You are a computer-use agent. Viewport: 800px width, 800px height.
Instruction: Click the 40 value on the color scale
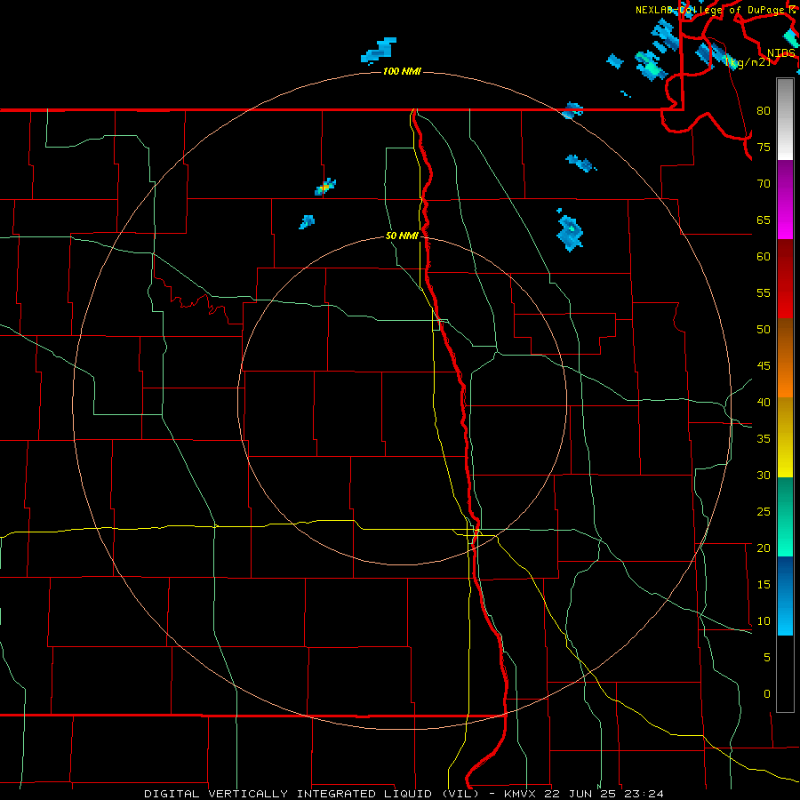[x=764, y=402]
